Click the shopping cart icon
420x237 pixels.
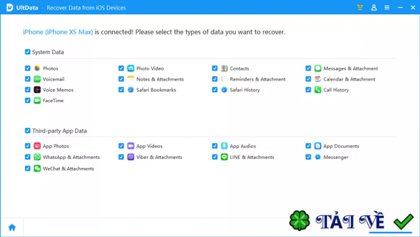(x=360, y=7)
